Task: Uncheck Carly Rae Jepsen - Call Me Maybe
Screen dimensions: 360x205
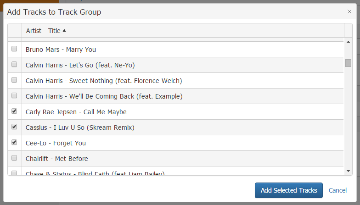Action: [14, 111]
